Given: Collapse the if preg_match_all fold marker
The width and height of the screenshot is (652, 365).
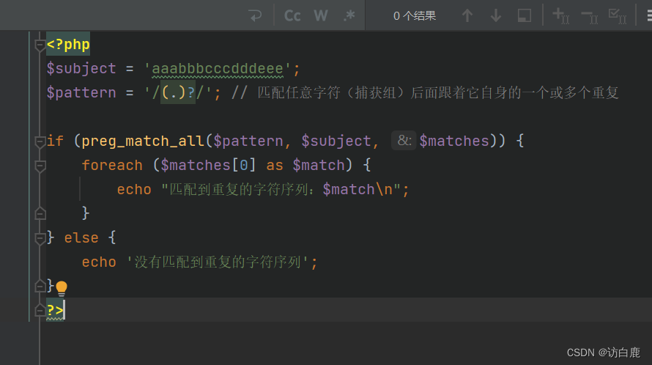Looking at the screenshot, I should pos(40,142).
